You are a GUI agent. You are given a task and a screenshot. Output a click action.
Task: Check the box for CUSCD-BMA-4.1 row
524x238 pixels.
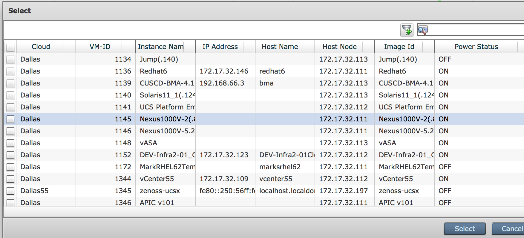tap(10, 83)
